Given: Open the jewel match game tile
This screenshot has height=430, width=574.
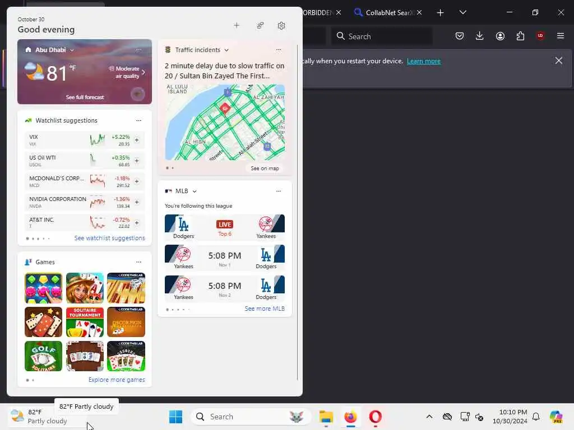Looking at the screenshot, I should (43, 288).
